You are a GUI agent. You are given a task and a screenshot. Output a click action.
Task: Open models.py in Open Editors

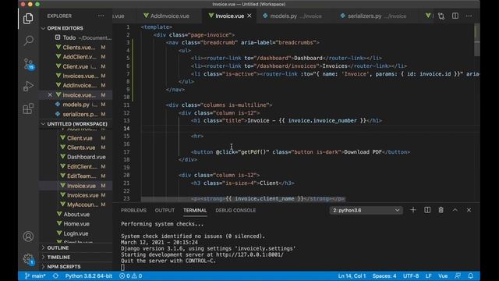point(76,105)
